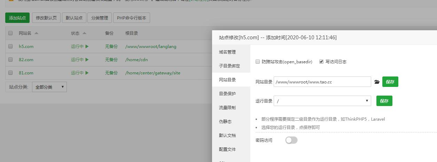The width and height of the screenshot is (437, 162).
Task: Click the sort arrow next to 网站名
Action: [37, 33]
